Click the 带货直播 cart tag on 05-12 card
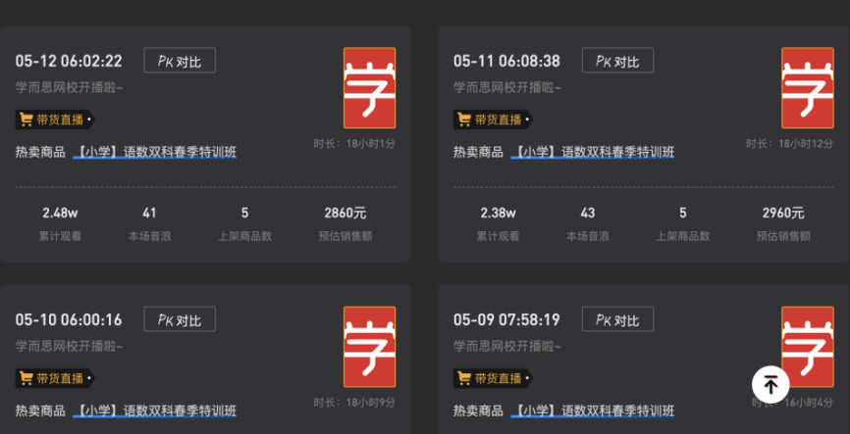 click(55, 120)
